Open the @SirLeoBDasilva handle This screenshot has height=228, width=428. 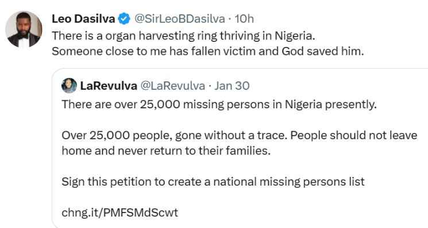coord(180,19)
